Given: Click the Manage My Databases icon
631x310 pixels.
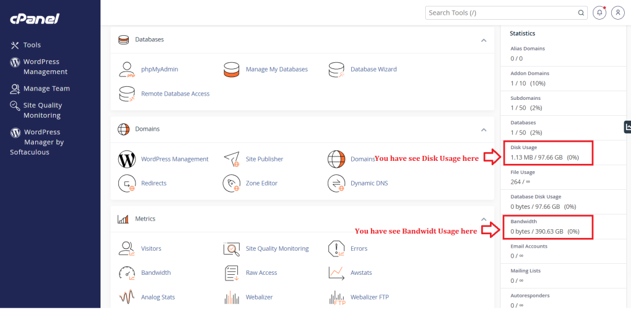Looking at the screenshot, I should (232, 69).
